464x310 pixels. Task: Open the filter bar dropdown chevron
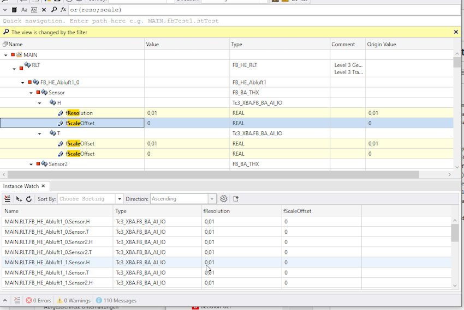coord(5,10)
